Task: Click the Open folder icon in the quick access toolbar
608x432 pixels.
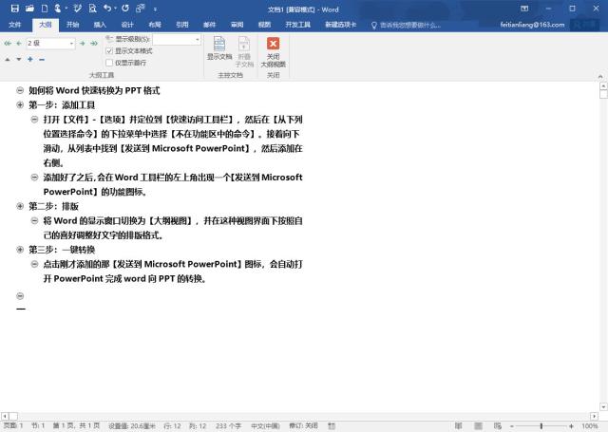Action: pos(29,9)
